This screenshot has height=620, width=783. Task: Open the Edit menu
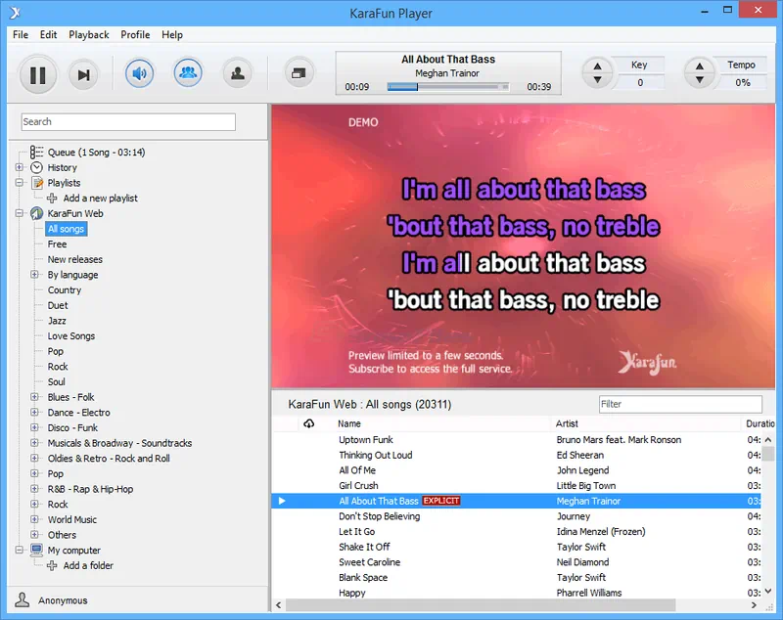click(48, 34)
